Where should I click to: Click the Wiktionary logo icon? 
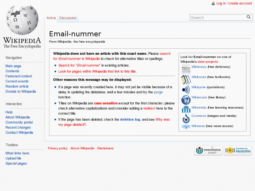(x=186, y=69)
